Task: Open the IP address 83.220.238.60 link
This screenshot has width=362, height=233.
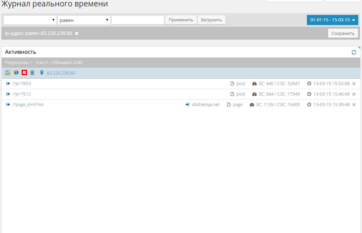Action: point(61,73)
